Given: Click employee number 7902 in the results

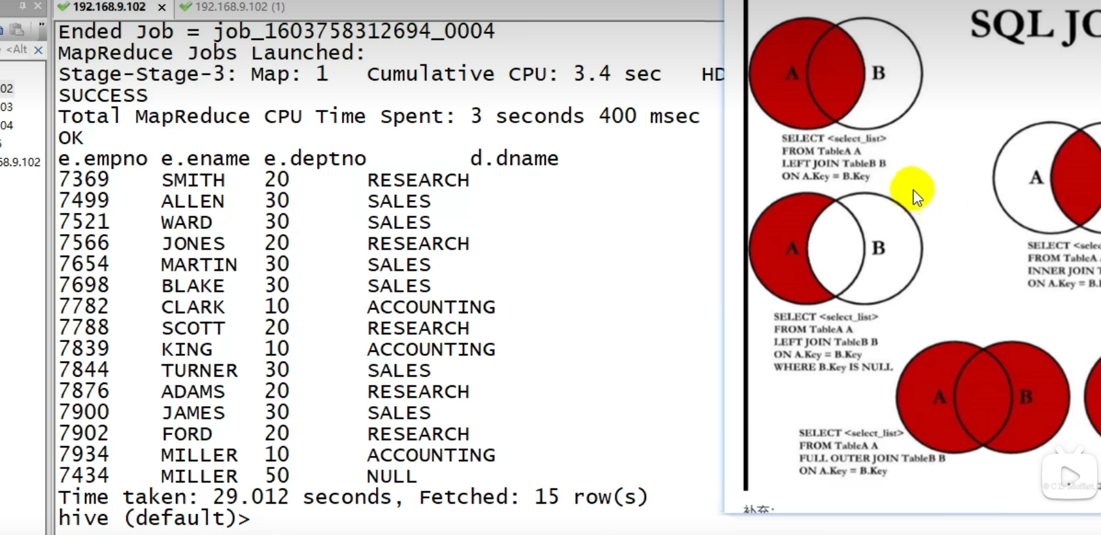Looking at the screenshot, I should [84, 433].
